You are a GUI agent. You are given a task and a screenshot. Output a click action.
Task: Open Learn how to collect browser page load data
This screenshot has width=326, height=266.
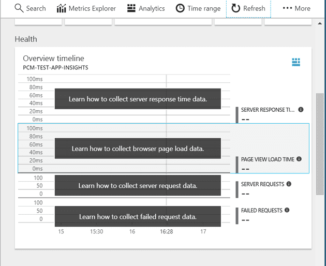tap(138, 149)
